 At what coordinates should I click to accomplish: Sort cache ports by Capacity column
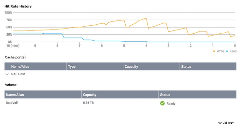click(151, 66)
